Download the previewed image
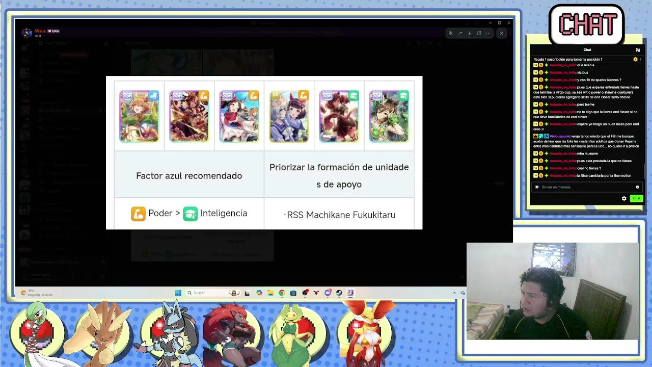The image size is (652, 367). tap(469, 33)
